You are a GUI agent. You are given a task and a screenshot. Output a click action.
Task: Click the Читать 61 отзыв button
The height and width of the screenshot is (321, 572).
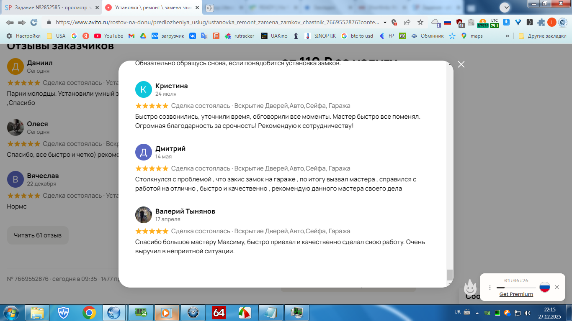pyautogui.click(x=38, y=235)
